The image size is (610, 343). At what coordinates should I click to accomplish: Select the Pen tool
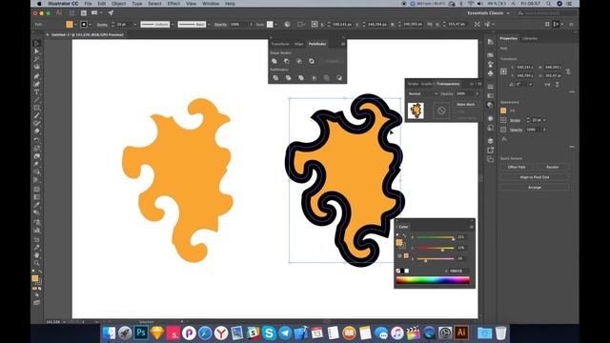(36, 76)
